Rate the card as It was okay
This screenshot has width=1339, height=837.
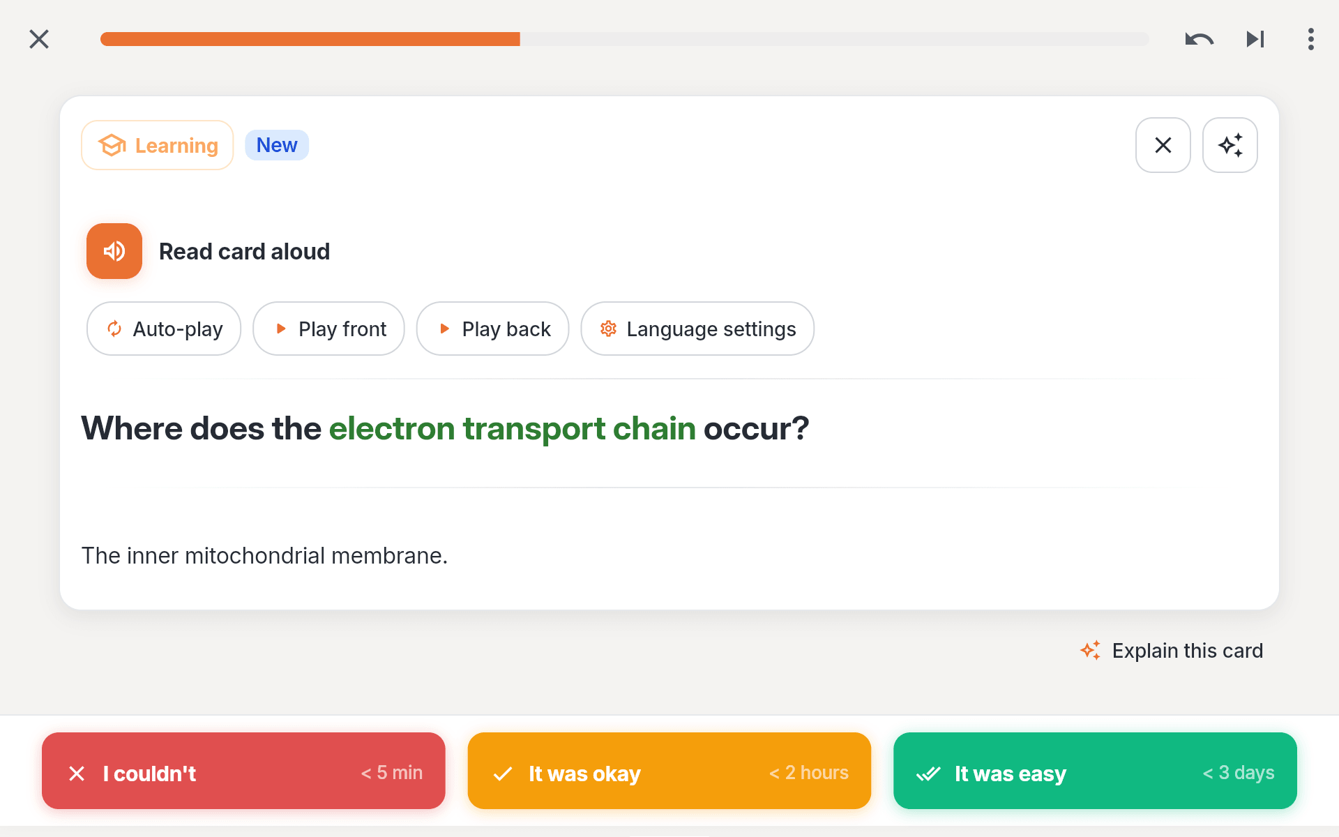pyautogui.click(x=669, y=771)
